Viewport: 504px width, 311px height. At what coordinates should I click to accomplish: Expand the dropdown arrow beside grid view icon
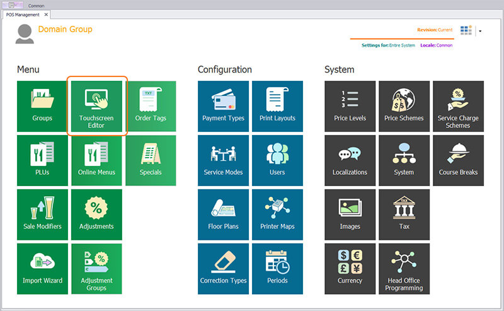coord(480,31)
